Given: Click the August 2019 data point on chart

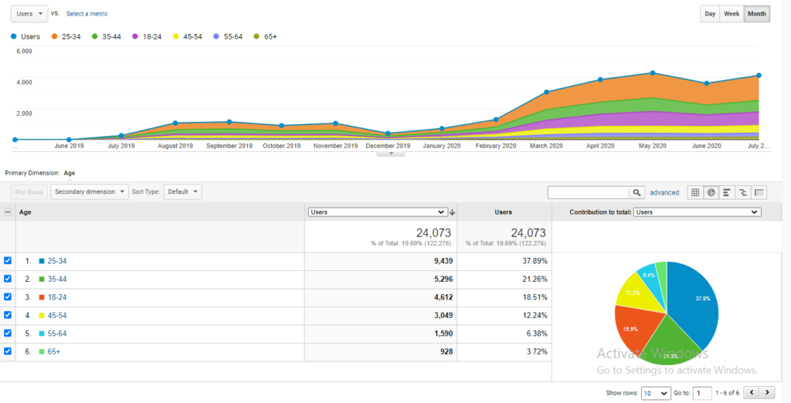Looking at the screenshot, I should point(175,123).
